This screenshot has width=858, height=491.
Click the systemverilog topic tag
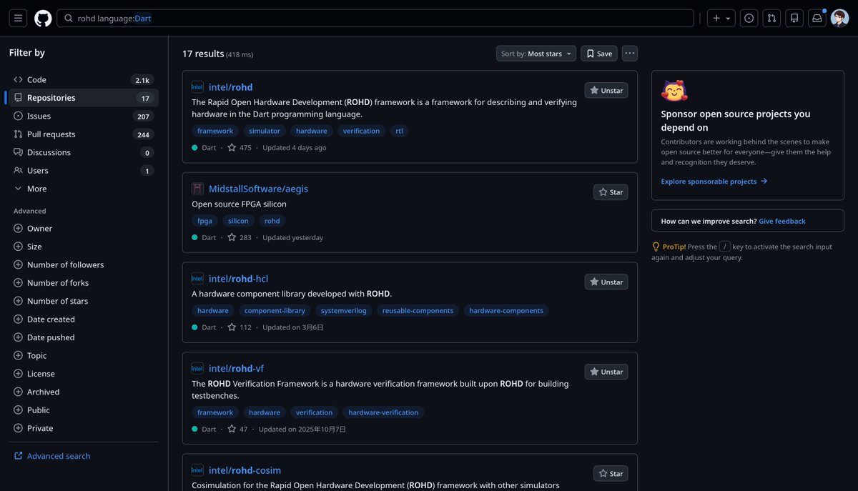coord(344,311)
